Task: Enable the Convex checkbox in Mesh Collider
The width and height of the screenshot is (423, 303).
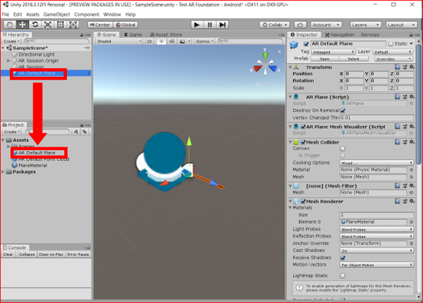Action: point(343,149)
